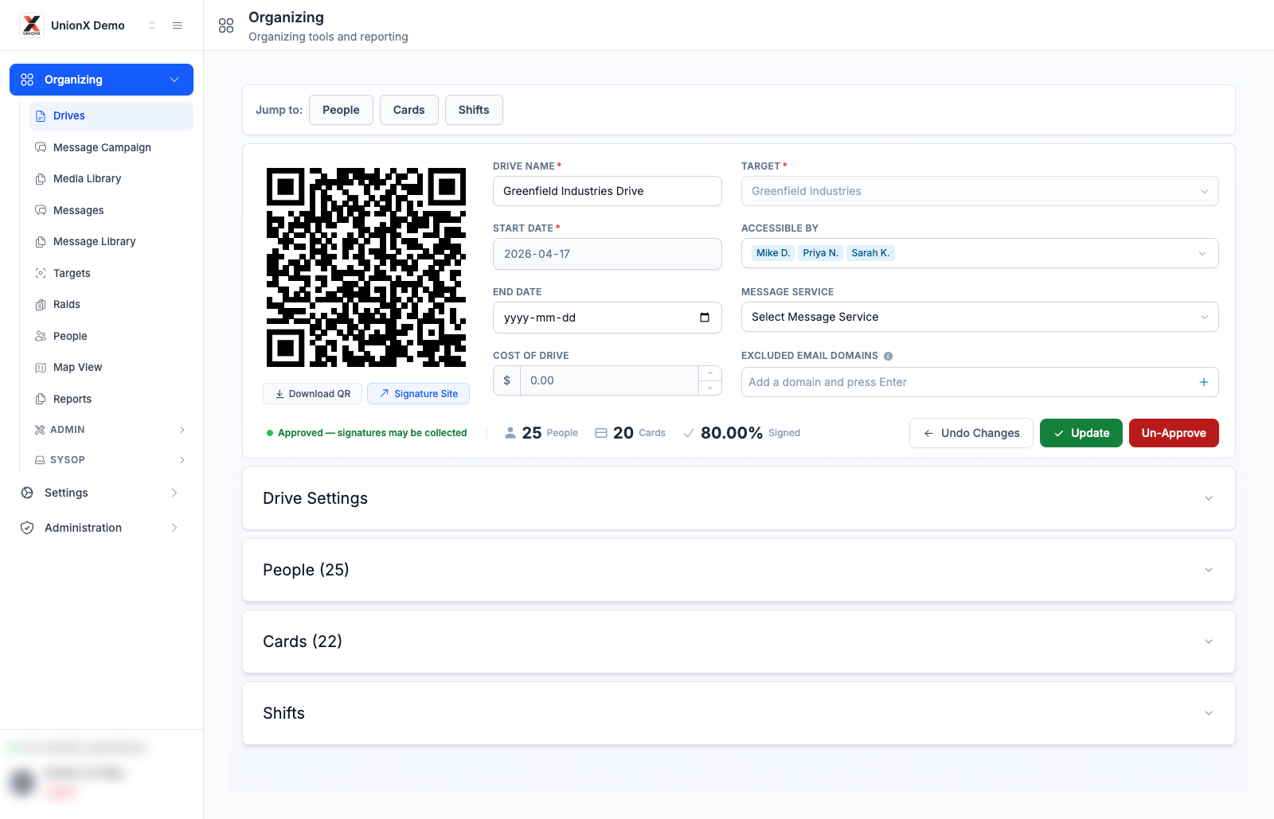Viewport: 1274px width, 819px height.
Task: Expand the People (25) panel
Action: pos(739,570)
